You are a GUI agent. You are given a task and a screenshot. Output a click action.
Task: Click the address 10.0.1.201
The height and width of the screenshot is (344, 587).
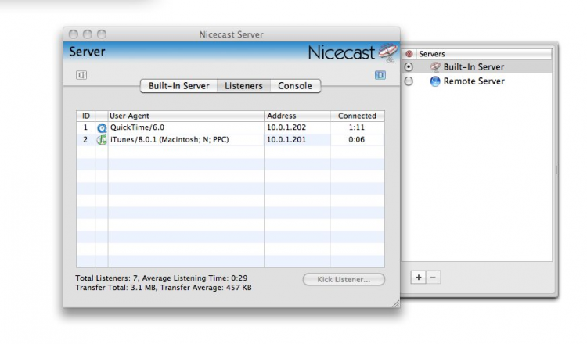(286, 140)
